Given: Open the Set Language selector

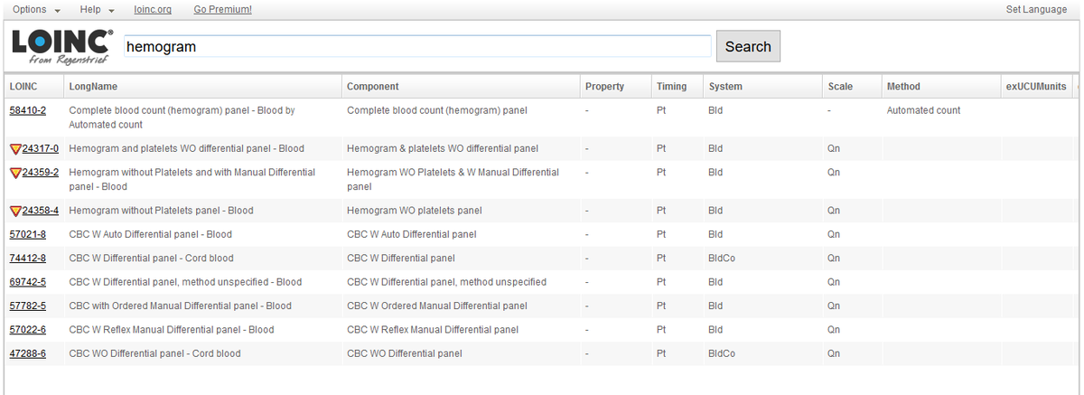Looking at the screenshot, I should pyautogui.click(x=1036, y=9).
